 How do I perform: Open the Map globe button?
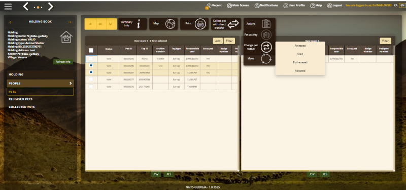coord(163,24)
